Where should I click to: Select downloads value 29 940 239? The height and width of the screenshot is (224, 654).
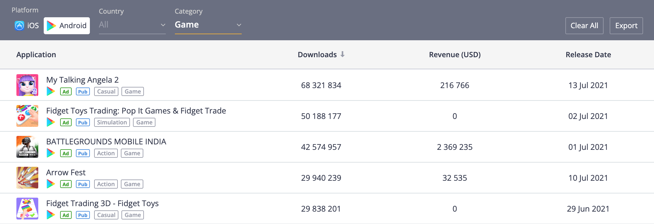click(x=321, y=178)
